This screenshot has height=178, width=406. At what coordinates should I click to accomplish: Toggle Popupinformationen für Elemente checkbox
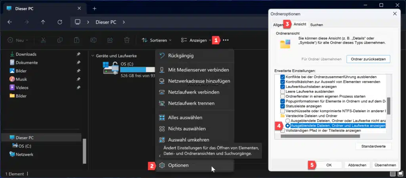click(x=282, y=101)
